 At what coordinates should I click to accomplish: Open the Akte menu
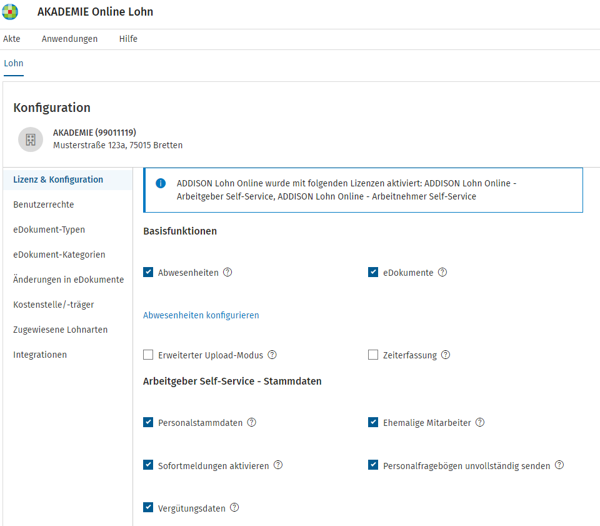click(x=11, y=39)
